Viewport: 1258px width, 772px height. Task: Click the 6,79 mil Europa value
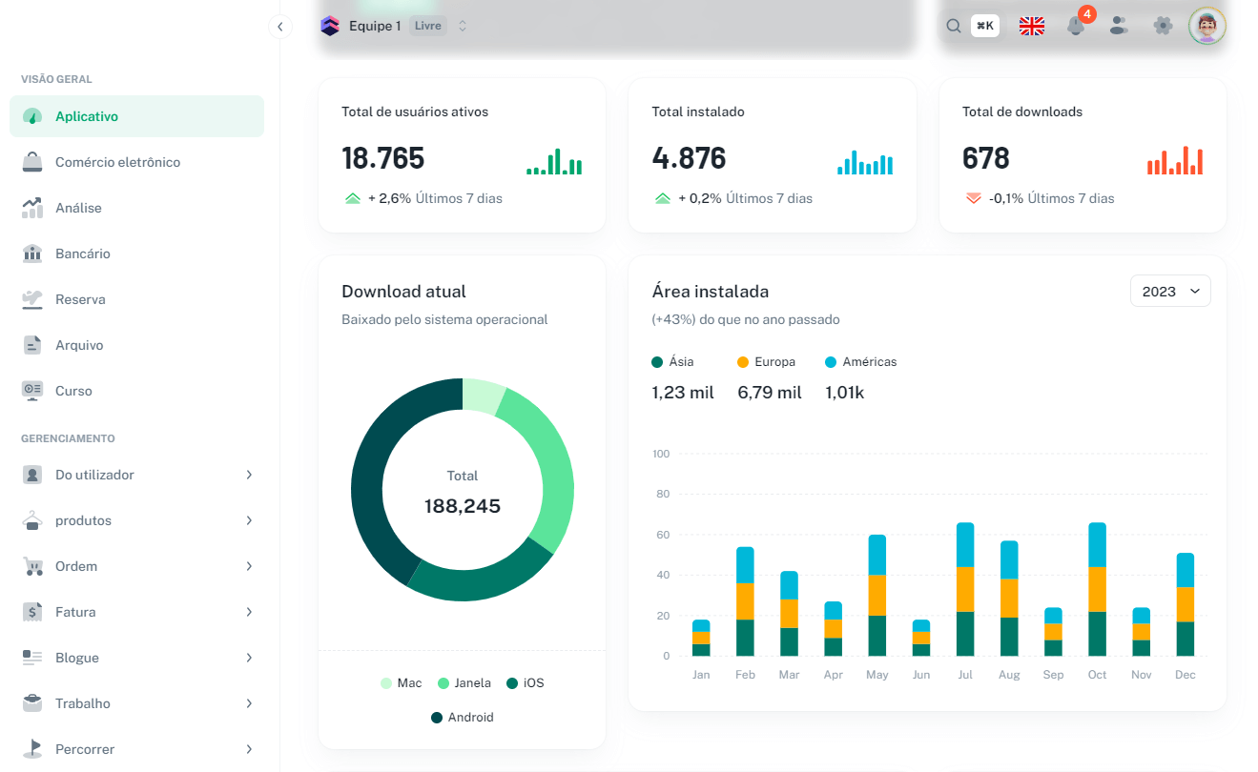770,393
